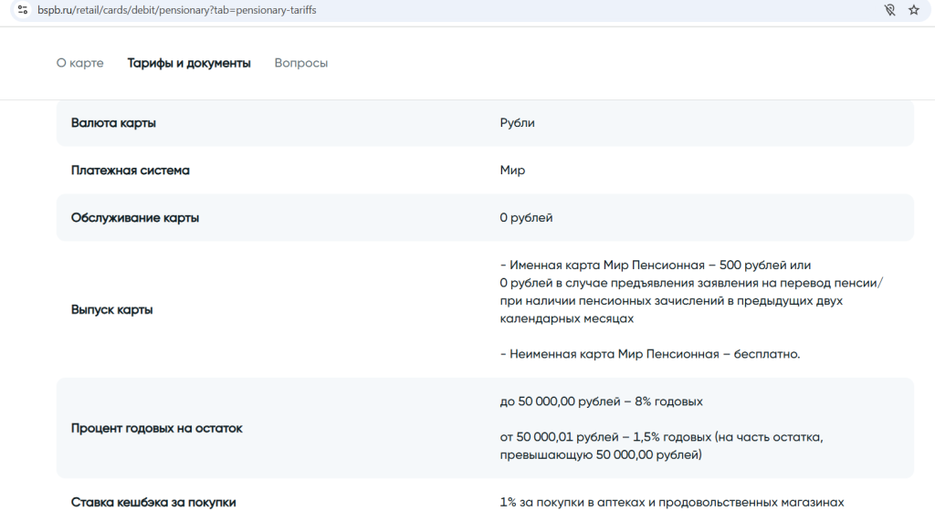Click the «Обслуживание карты» row label
Screen dimensions: 935x511
pyautogui.click(x=135, y=218)
